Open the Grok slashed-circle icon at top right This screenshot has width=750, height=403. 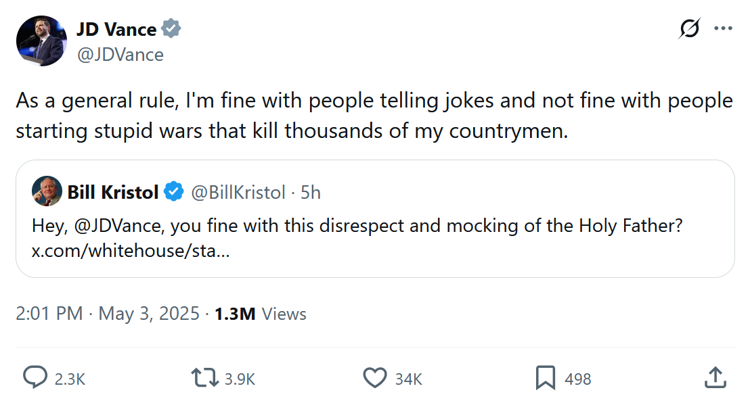click(x=689, y=29)
